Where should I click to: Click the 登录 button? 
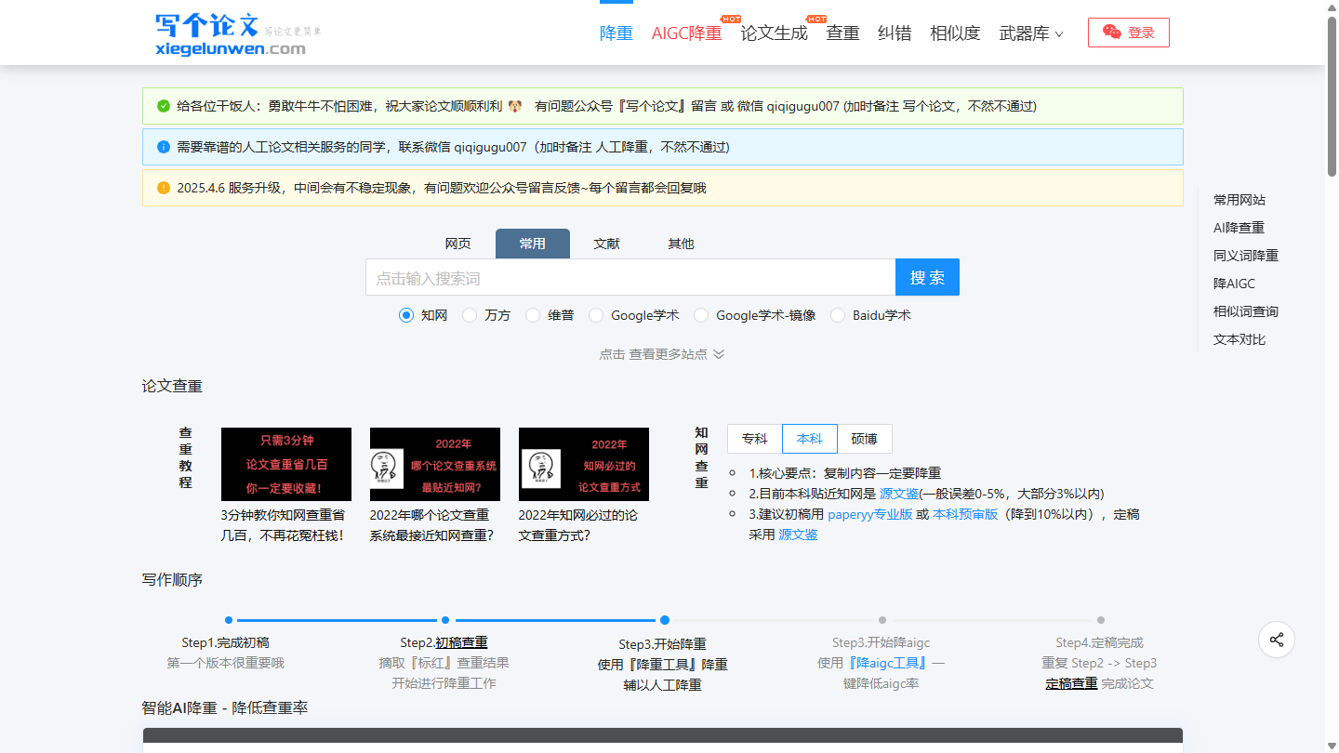click(x=1129, y=33)
